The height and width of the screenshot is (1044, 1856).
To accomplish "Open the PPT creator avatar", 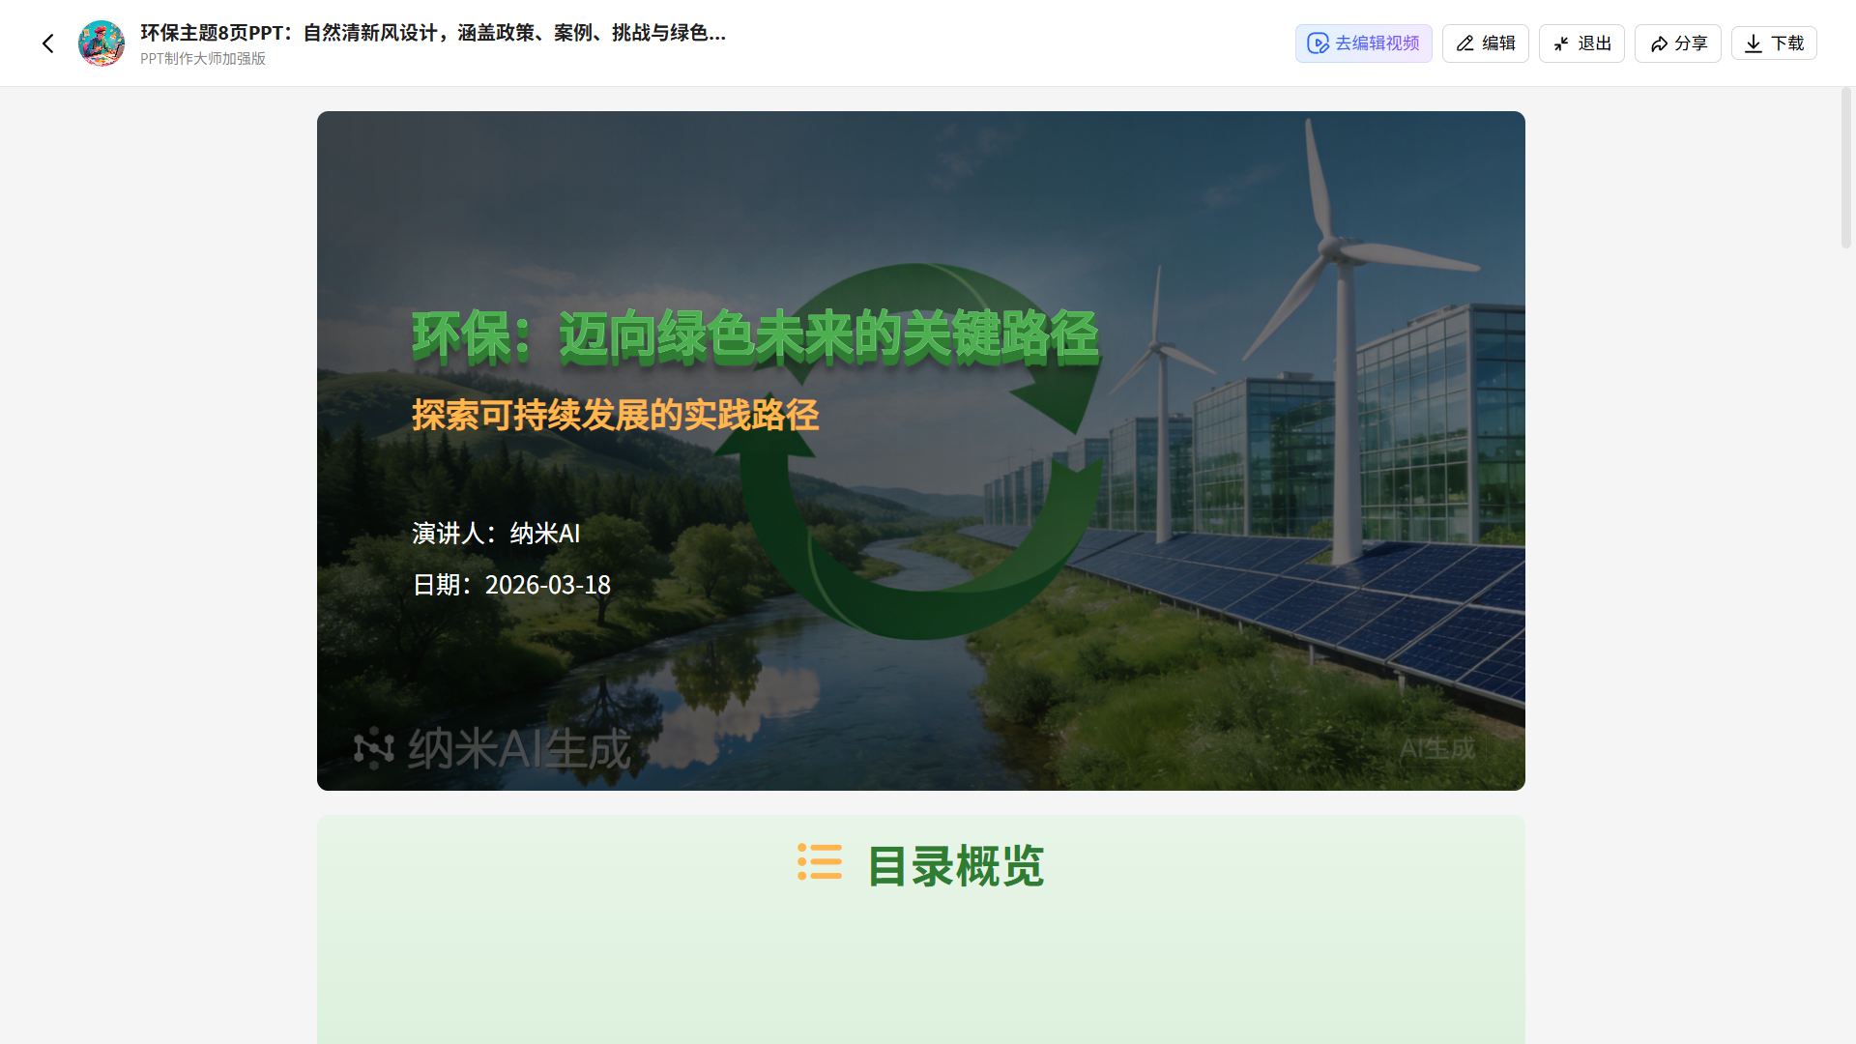I will (101, 43).
